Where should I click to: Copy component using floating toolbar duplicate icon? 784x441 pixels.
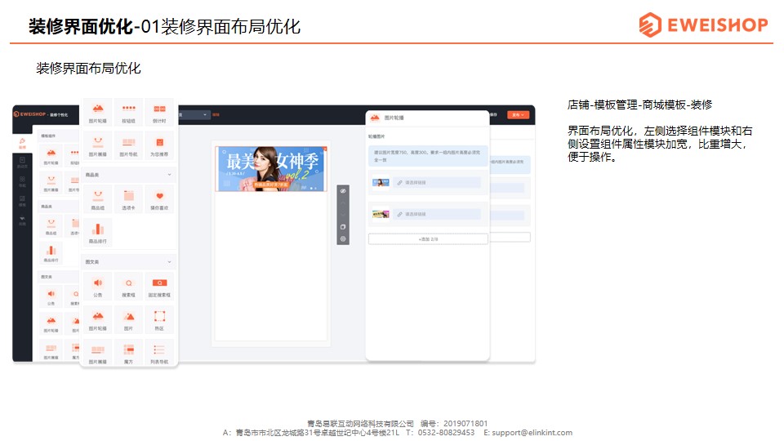click(343, 227)
